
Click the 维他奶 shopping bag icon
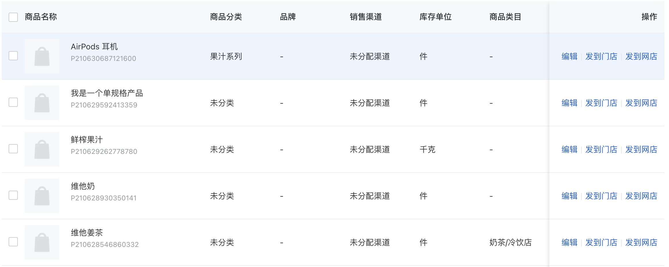tap(42, 196)
